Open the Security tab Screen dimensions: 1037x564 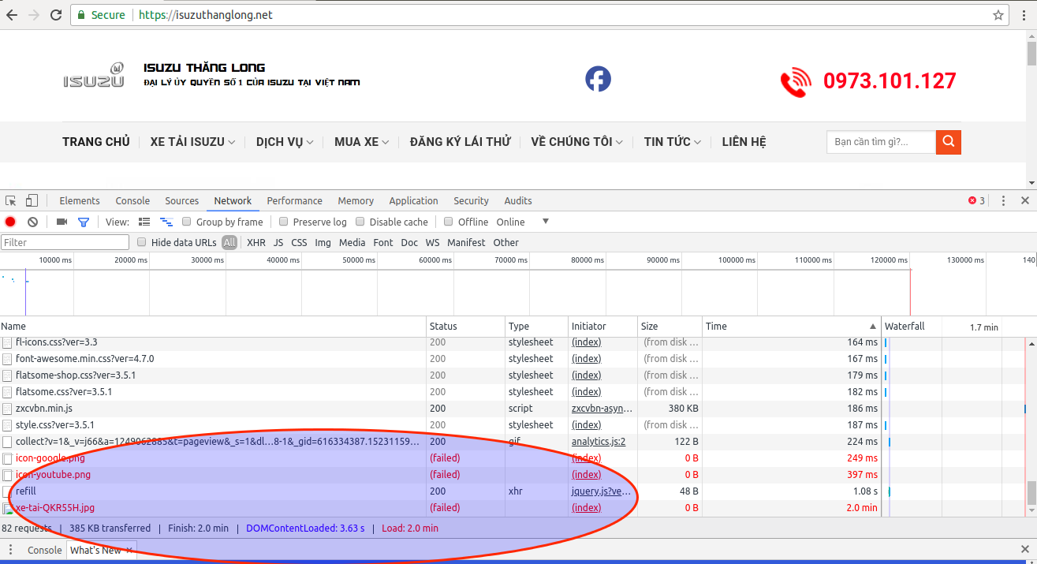(x=471, y=200)
